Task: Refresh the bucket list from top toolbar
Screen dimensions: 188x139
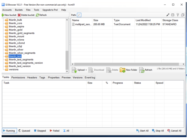Action: pyautogui.click(x=37, y=15)
